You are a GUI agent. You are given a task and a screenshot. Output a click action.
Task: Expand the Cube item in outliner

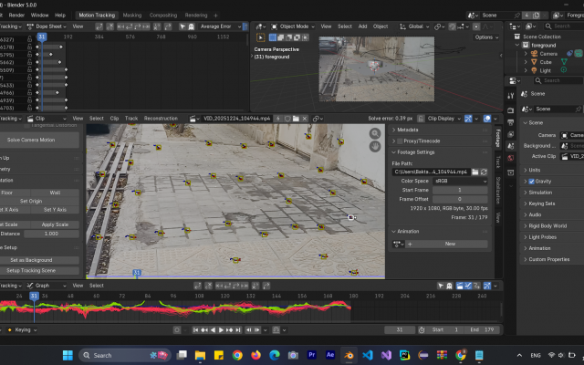(527, 63)
